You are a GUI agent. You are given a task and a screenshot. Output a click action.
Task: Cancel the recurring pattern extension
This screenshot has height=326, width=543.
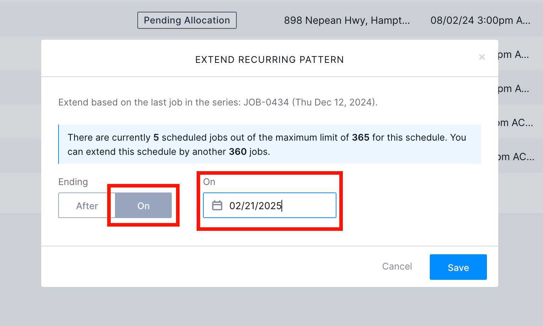397,266
